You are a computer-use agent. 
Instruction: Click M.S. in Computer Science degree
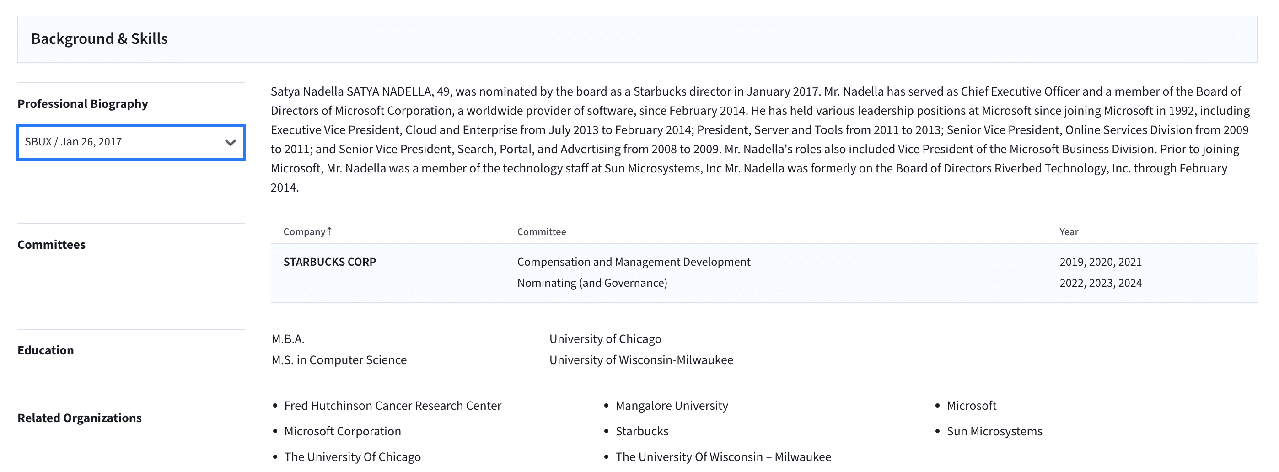pos(339,360)
